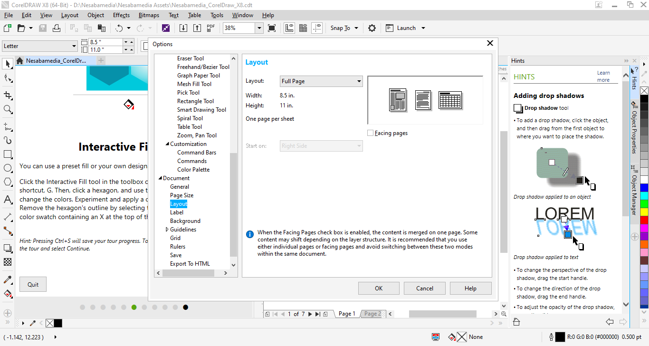
Task: Select the Color Eyedropper tool
Action: (x=8, y=279)
